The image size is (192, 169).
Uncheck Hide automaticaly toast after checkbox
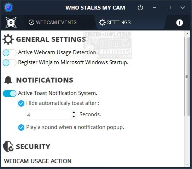click(x=21, y=103)
